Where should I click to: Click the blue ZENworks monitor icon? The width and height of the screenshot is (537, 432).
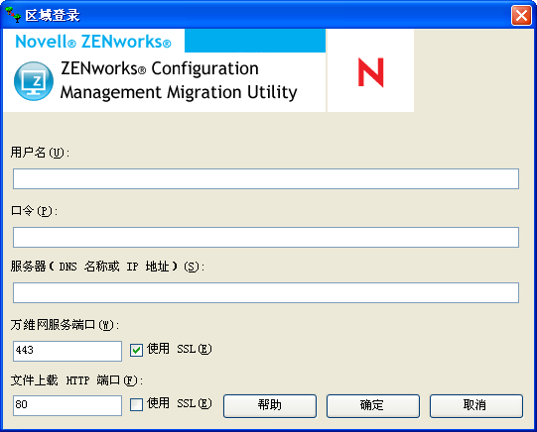[x=34, y=81]
